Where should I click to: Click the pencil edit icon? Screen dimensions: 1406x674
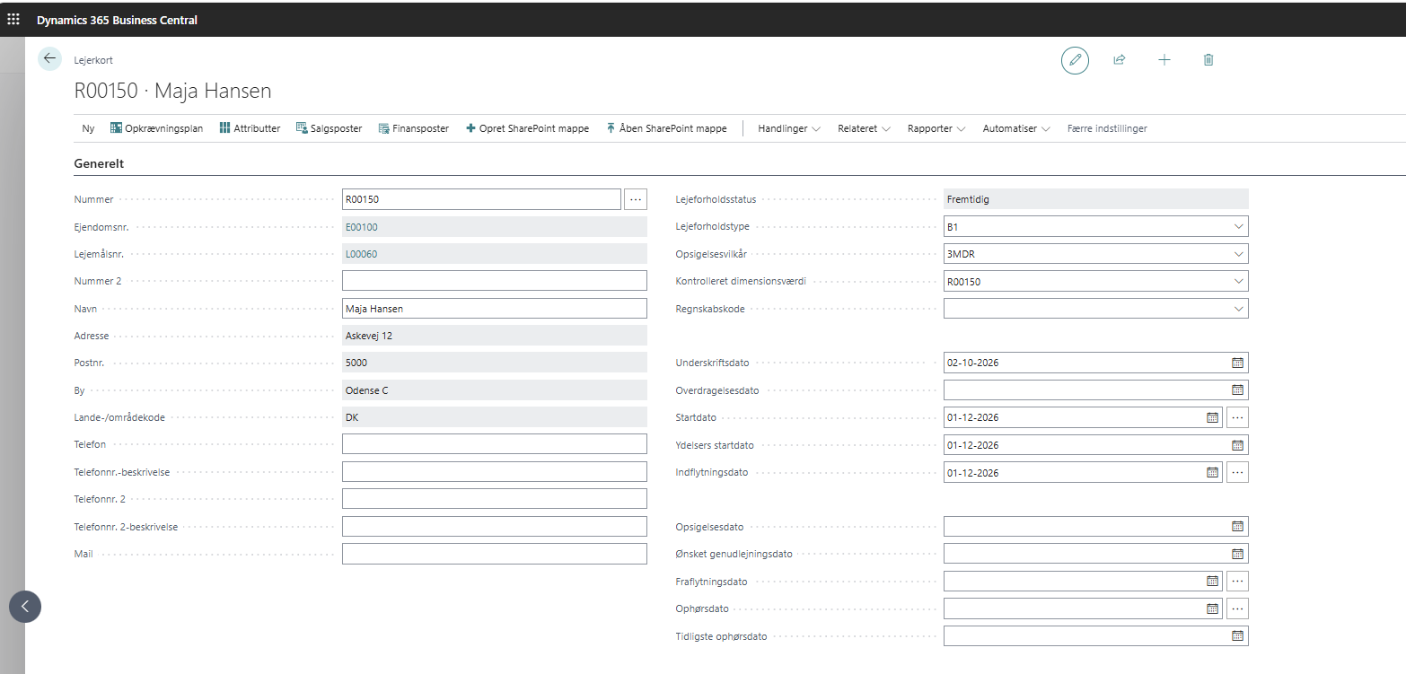pyautogui.click(x=1075, y=60)
